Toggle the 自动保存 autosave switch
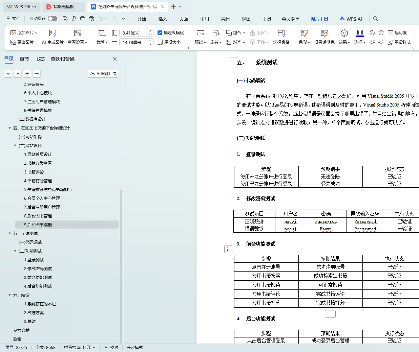419x352 pixels. [x=52, y=19]
